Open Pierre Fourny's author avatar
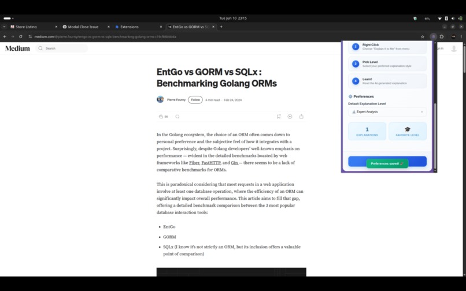The height and width of the screenshot is (291, 466). [160, 99]
